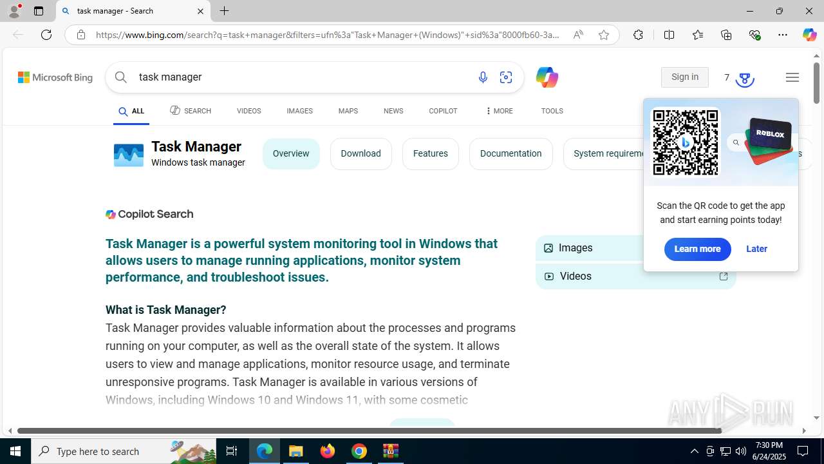Image resolution: width=824 pixels, height=464 pixels.
Task: Switch to the VIDEOS tab
Action: pos(248,111)
